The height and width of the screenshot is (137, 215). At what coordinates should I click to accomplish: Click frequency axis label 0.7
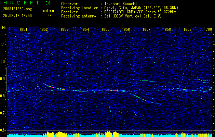[x=3, y=113]
